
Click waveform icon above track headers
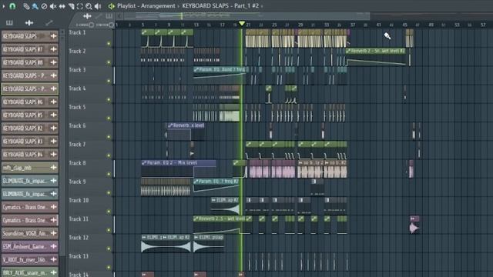[87, 15]
